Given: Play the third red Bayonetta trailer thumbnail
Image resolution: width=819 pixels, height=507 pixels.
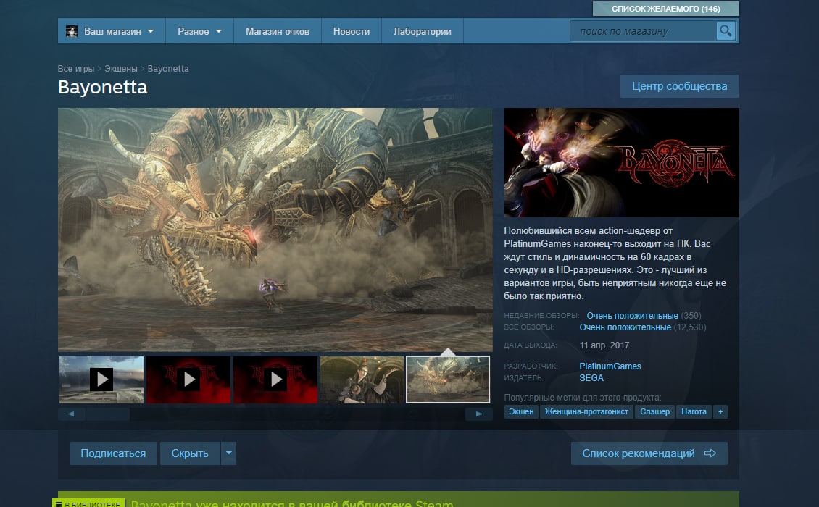Looking at the screenshot, I should [275, 380].
